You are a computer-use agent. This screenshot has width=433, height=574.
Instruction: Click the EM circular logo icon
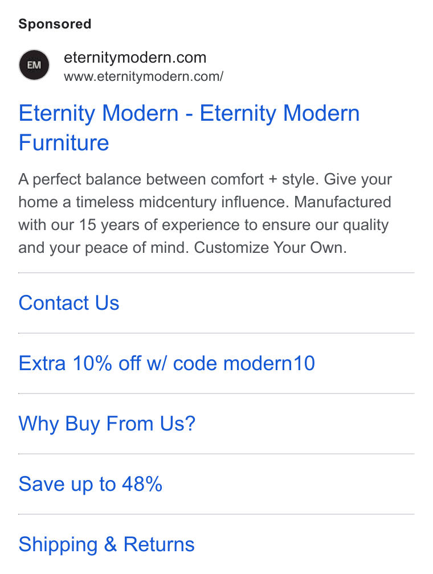tap(34, 65)
